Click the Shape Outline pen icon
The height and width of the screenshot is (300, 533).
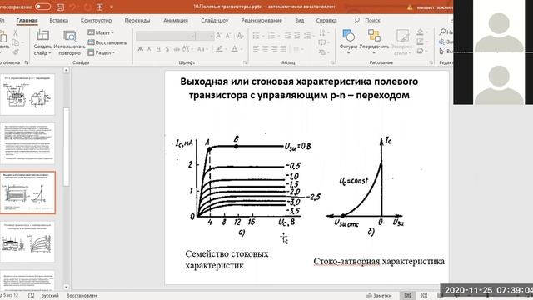coord(420,42)
